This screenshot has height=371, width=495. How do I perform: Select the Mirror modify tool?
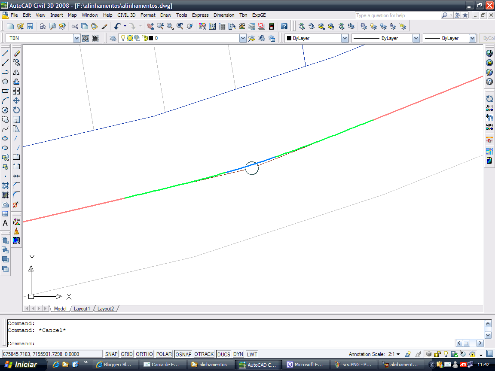[x=16, y=72]
